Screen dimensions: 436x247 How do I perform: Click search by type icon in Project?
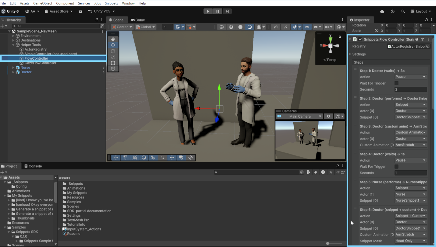click(309, 172)
